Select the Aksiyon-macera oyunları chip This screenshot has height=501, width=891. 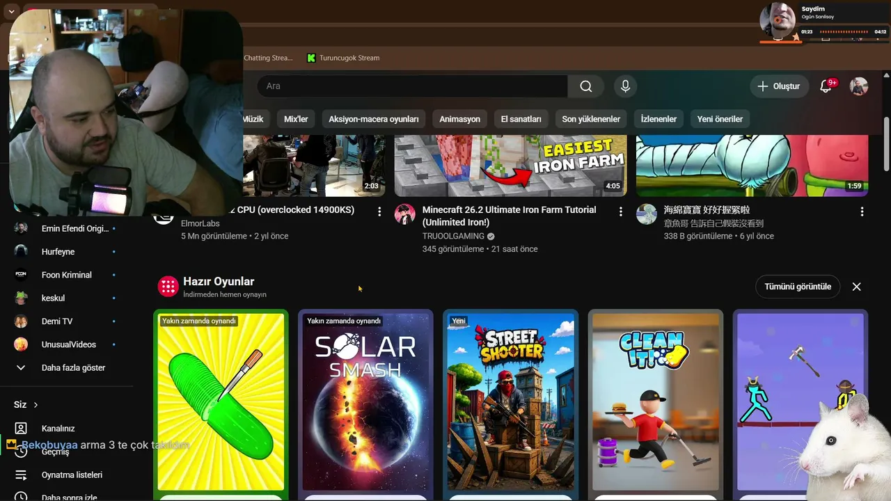pyautogui.click(x=374, y=119)
